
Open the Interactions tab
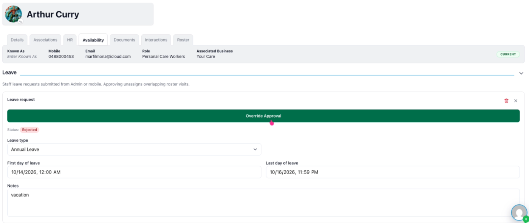click(156, 40)
